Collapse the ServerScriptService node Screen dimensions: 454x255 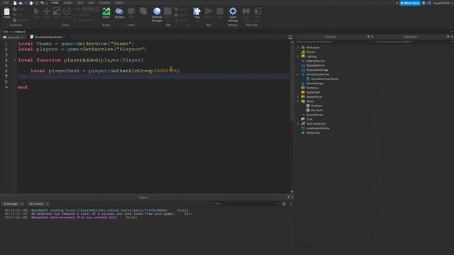tap(298, 74)
